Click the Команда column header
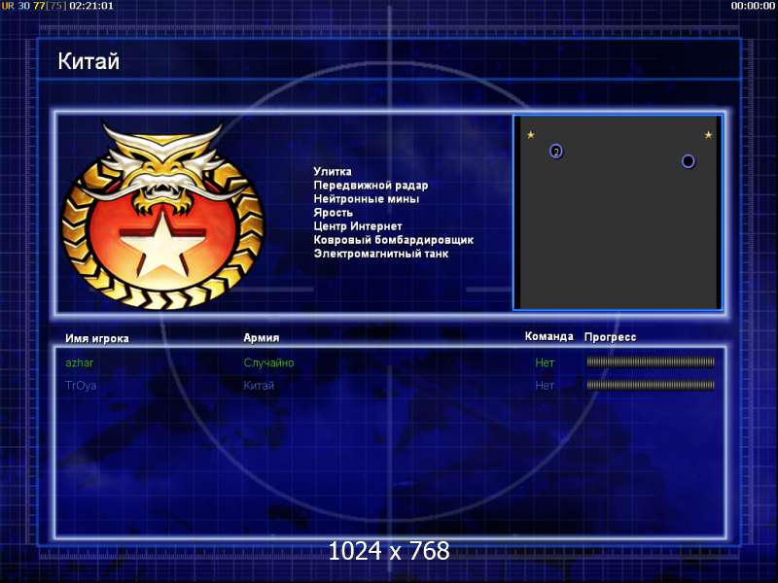The image size is (778, 583). 548,336
